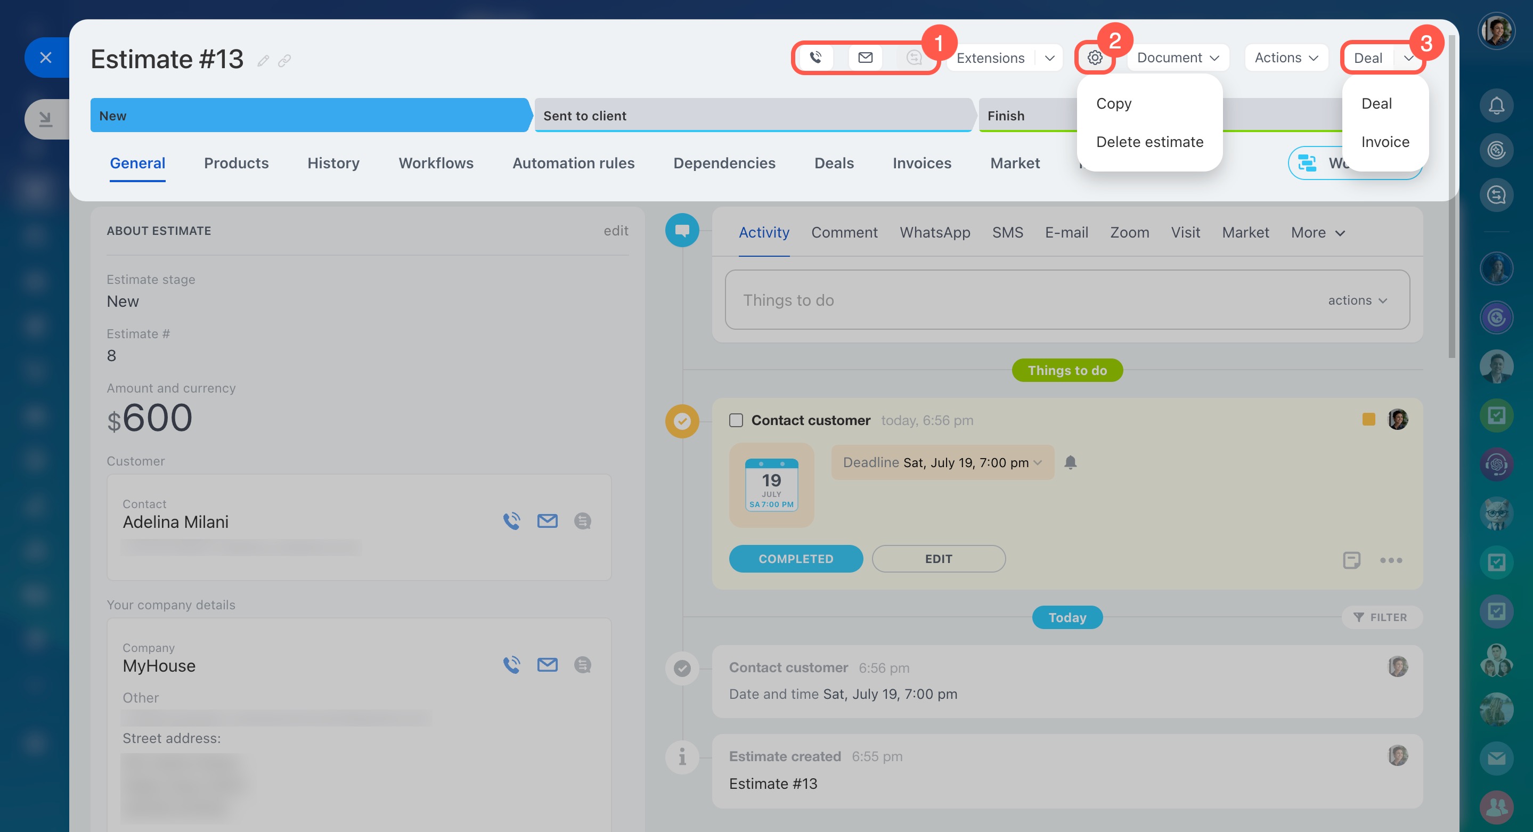This screenshot has height=832, width=1533.
Task: Click the pencil icon beside Estimate #13
Action: [x=263, y=61]
